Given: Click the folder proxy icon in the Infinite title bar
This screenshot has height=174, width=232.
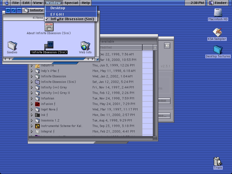Looking at the screenshot, I should (27, 10).
